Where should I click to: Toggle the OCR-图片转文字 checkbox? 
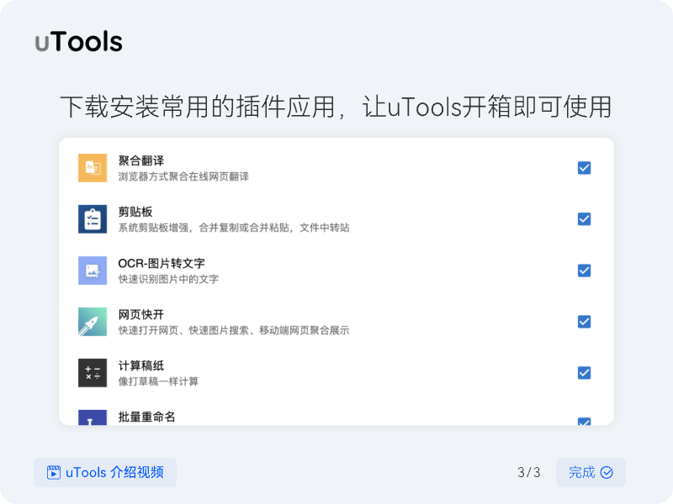click(584, 270)
